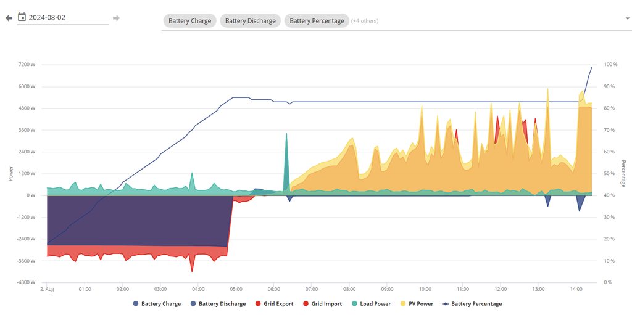The height and width of the screenshot is (315, 632).
Task: Click the yellow PV Power legend swatch
Action: click(405, 304)
